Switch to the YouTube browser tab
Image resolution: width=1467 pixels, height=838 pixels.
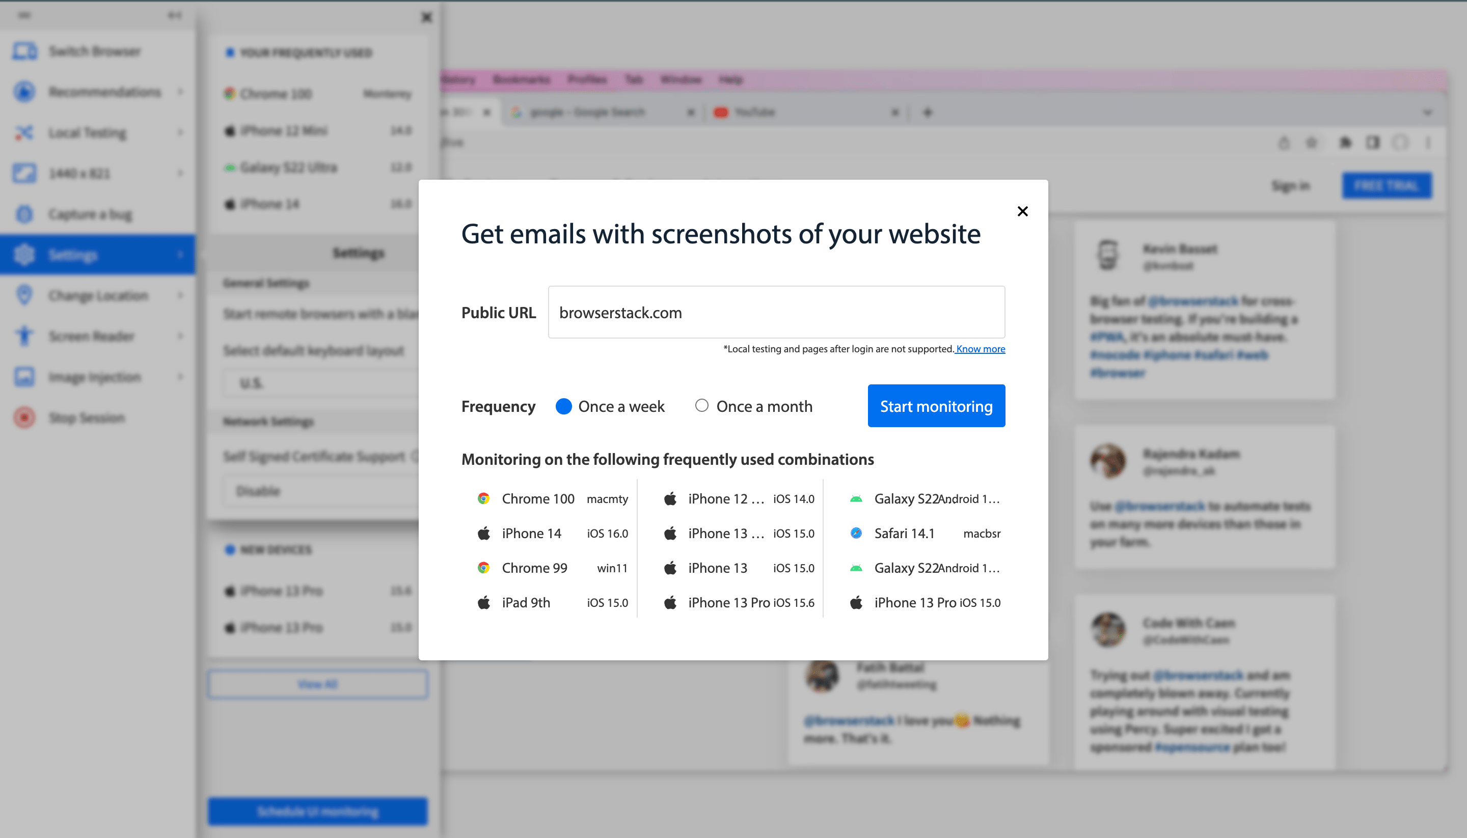point(754,111)
